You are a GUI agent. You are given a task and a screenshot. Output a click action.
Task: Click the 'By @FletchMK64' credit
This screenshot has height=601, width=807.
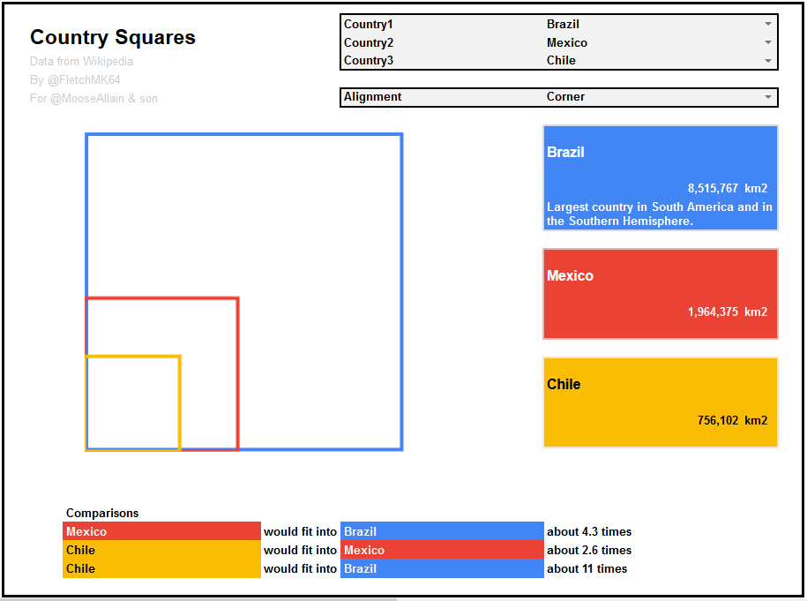tap(75, 79)
